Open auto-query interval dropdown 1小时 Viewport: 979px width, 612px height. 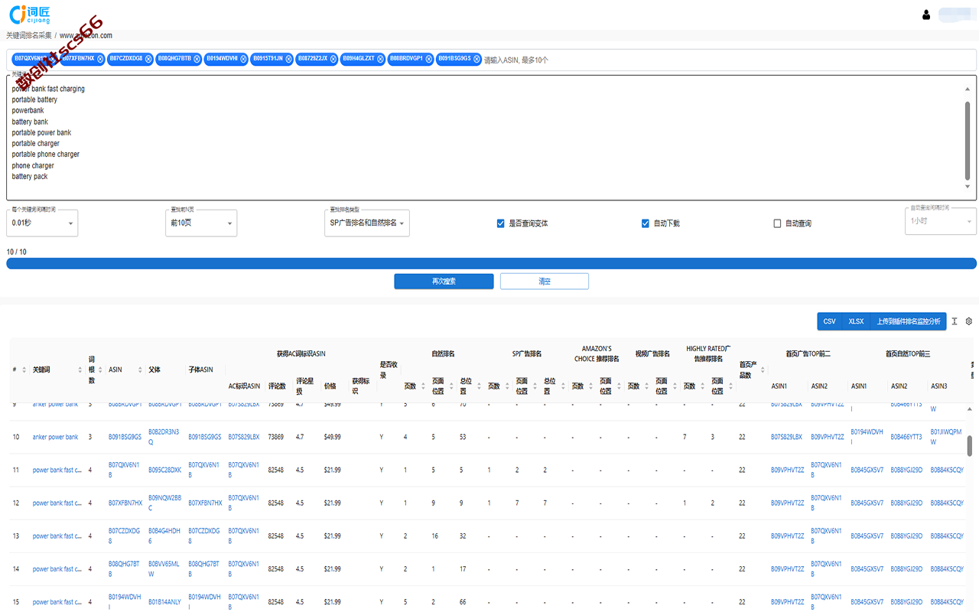[941, 221]
